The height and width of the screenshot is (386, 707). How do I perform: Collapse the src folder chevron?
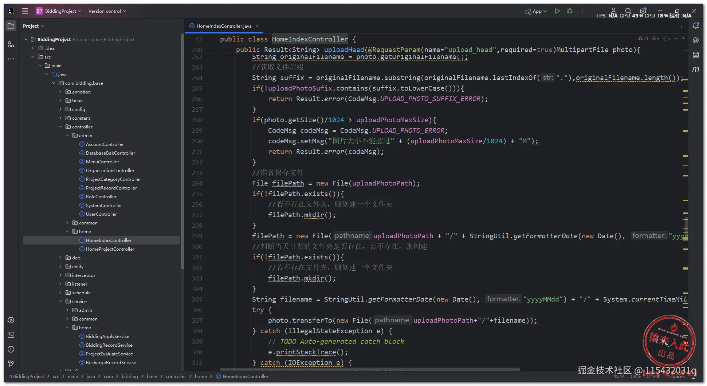pyautogui.click(x=33, y=57)
